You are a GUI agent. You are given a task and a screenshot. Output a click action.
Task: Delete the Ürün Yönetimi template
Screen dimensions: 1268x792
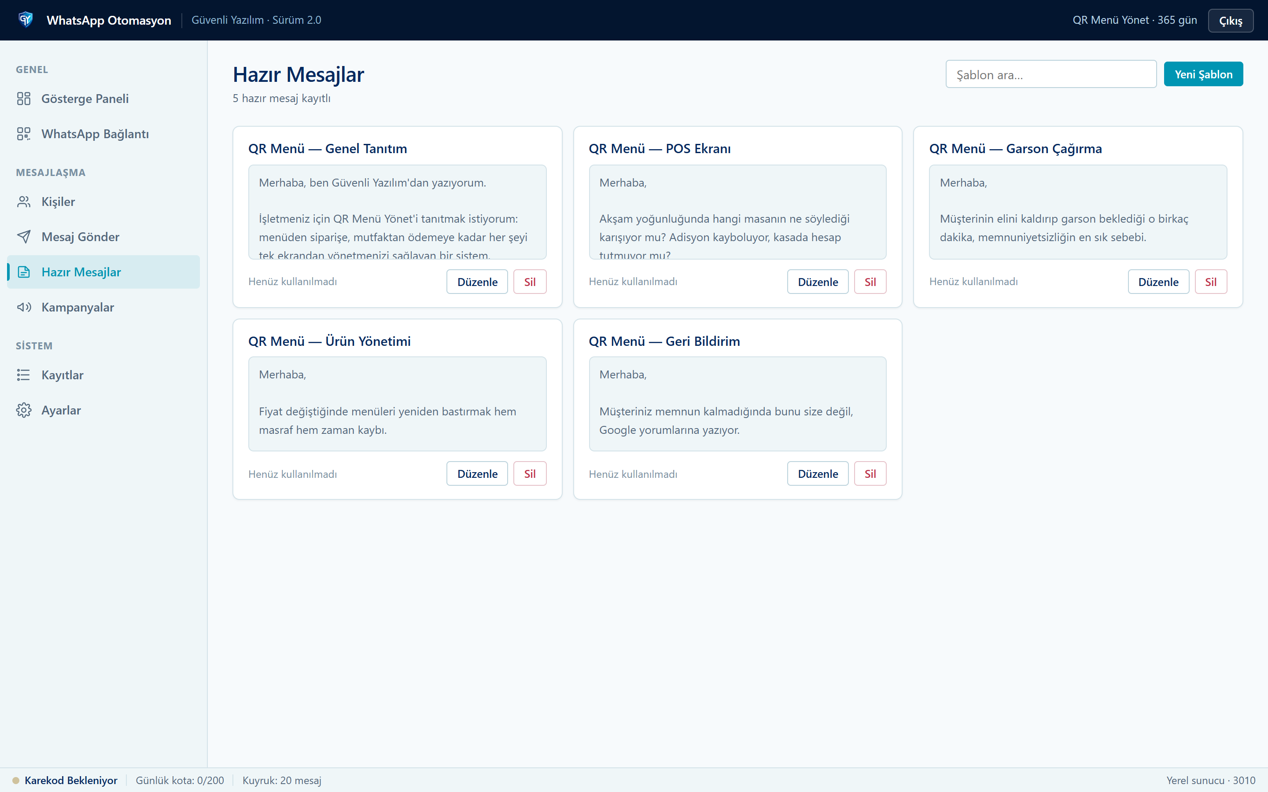tap(530, 473)
